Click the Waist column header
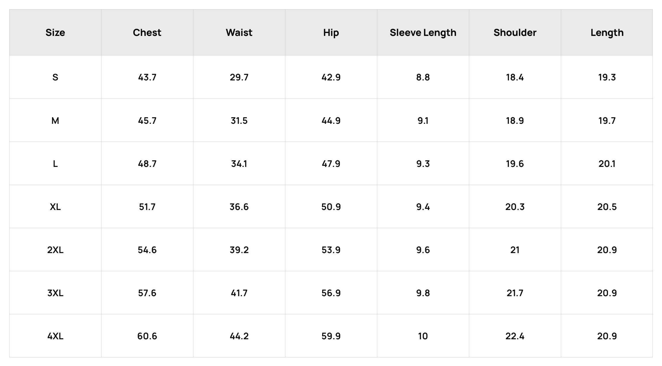Image resolution: width=662 pixels, height=366 pixels. (x=239, y=32)
